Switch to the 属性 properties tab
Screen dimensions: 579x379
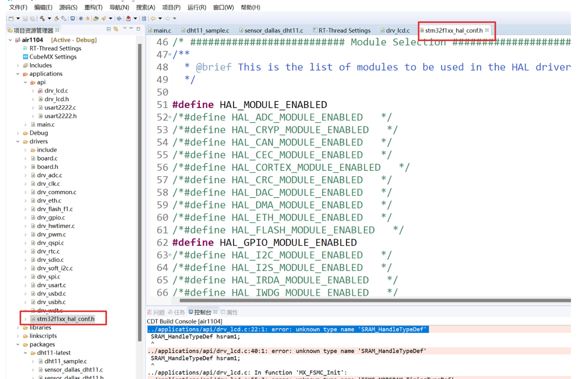point(229,312)
